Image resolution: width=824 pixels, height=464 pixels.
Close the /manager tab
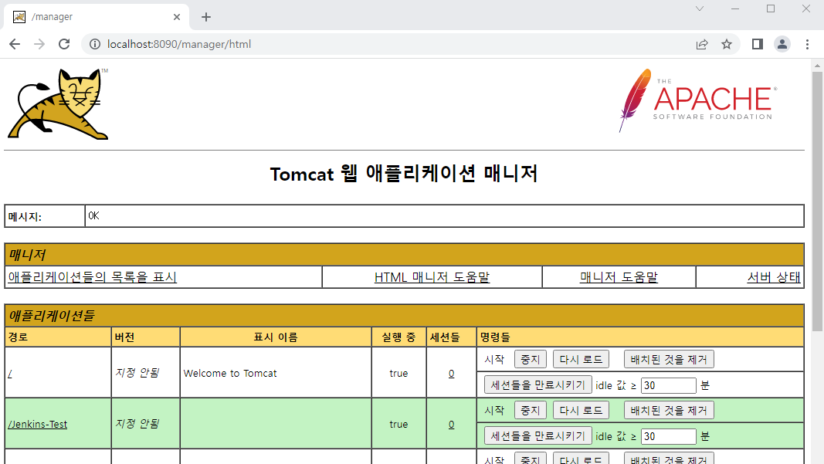[177, 17]
